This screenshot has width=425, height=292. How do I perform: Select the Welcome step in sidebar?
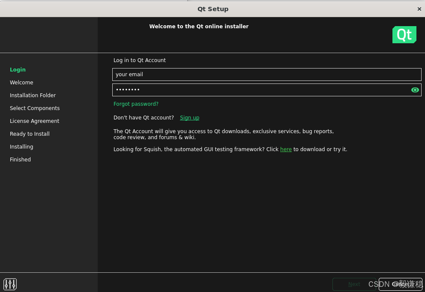21,82
